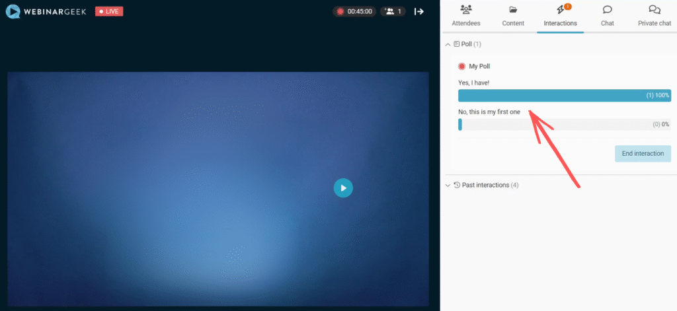This screenshot has width=677, height=311.
Task: Switch to the Attendees tab
Action: [466, 17]
